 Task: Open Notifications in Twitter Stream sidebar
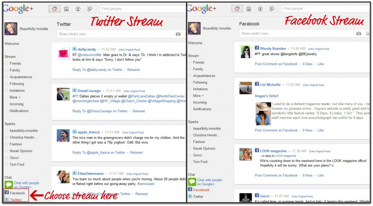(19, 111)
